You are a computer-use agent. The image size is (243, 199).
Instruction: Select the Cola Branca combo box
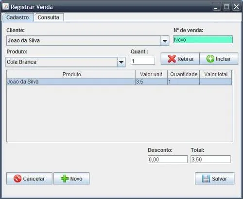coord(66,62)
